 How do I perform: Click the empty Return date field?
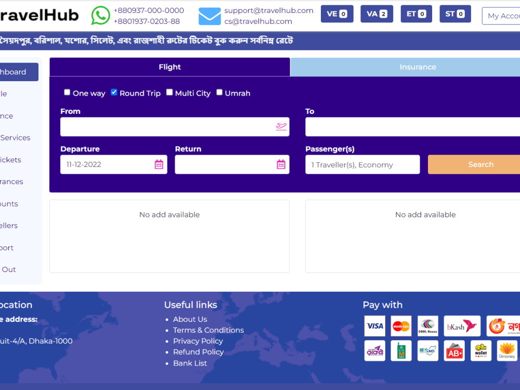click(232, 164)
